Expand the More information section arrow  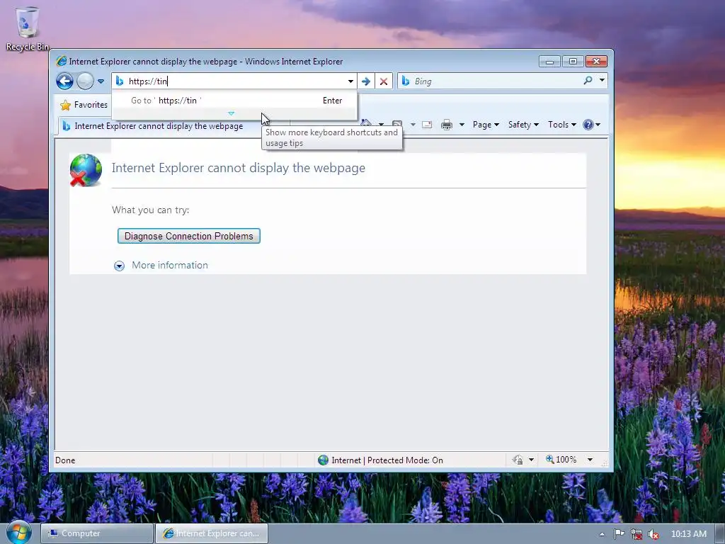pyautogui.click(x=119, y=266)
